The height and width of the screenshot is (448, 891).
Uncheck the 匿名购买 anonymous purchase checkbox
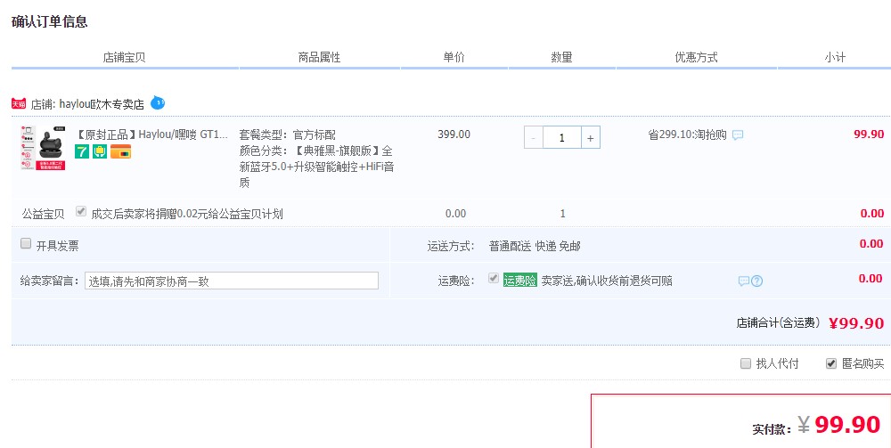(x=831, y=363)
